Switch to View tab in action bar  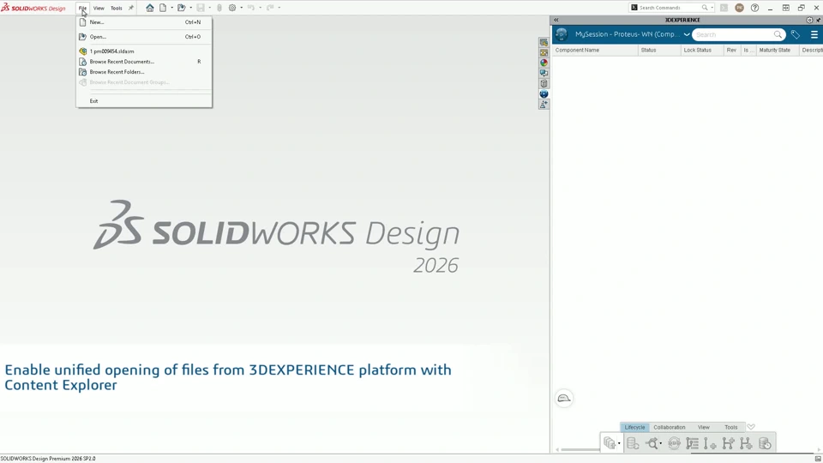point(704,427)
